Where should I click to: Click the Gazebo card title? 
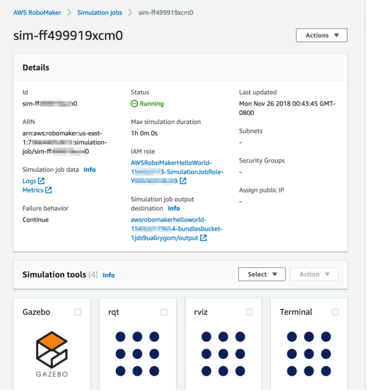click(x=36, y=312)
